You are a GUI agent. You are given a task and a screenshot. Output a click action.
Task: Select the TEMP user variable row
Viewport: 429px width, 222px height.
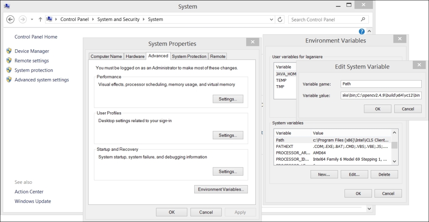tap(285, 81)
